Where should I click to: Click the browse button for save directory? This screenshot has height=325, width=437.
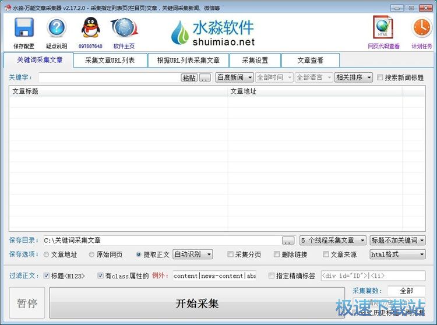point(288,241)
